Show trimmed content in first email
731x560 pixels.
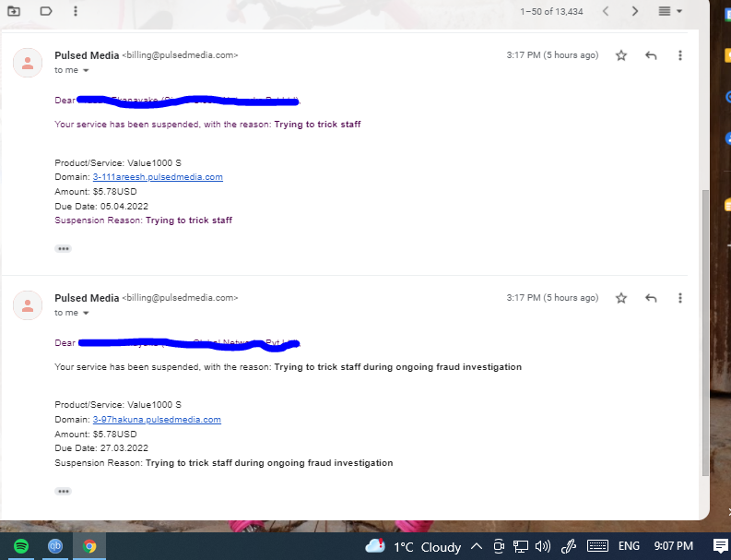point(63,249)
